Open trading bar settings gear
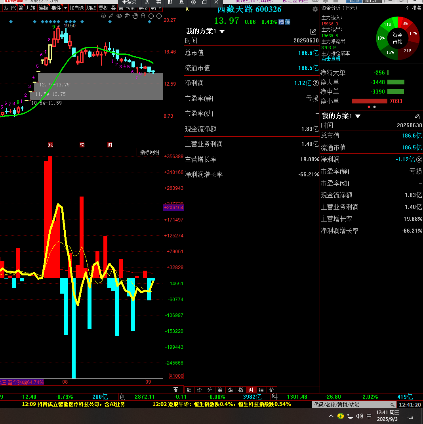The image size is (423, 424). (193, 2)
